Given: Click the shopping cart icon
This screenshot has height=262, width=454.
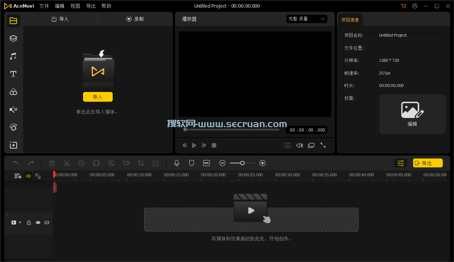Looking at the screenshot, I should (x=404, y=6).
